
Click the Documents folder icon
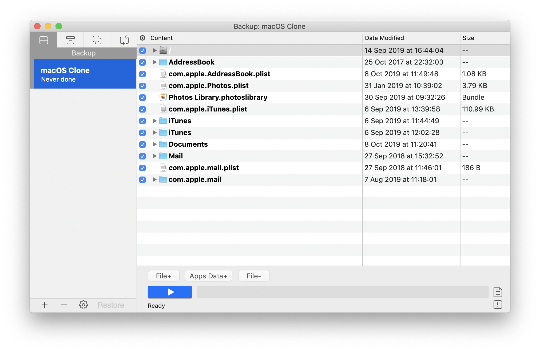pos(163,144)
